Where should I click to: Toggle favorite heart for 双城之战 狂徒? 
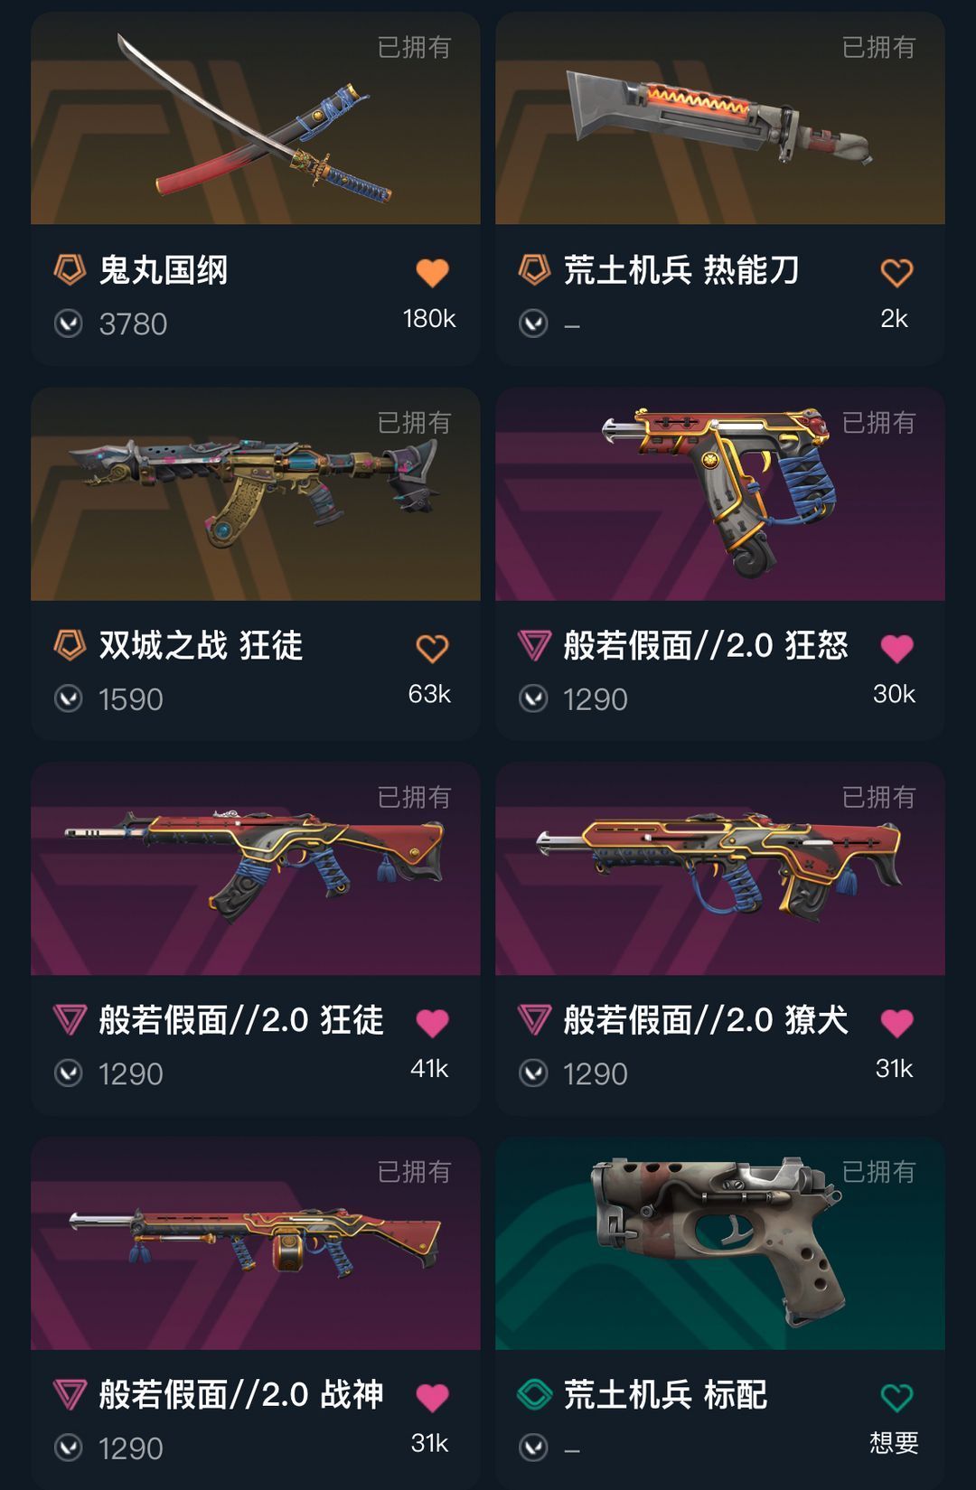432,648
